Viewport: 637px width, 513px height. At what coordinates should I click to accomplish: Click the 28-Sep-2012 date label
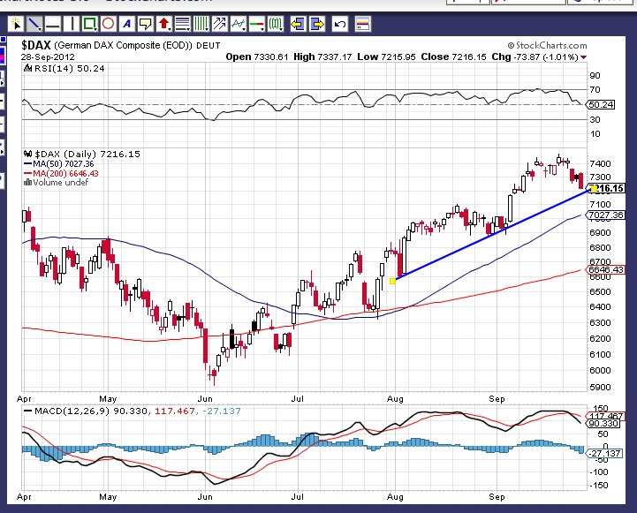[48, 57]
